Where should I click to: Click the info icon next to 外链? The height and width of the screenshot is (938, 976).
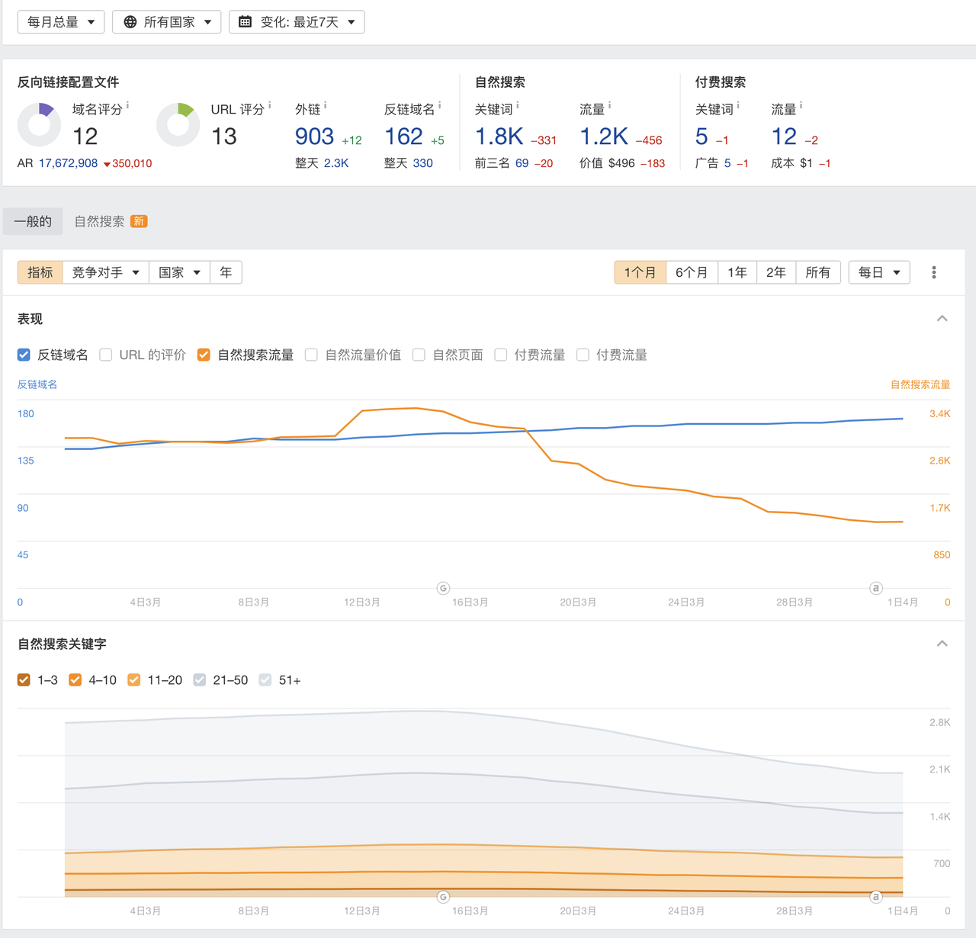pos(326,105)
